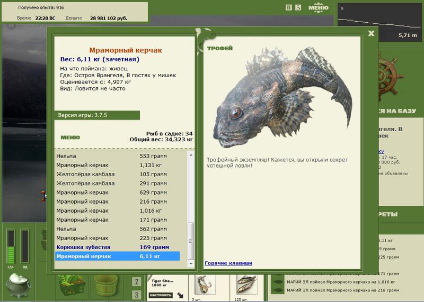Select the live bait fish thumbnail
This screenshot has width=424, height=302.
click(x=246, y=285)
